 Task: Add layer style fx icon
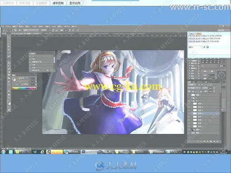point(201,141)
